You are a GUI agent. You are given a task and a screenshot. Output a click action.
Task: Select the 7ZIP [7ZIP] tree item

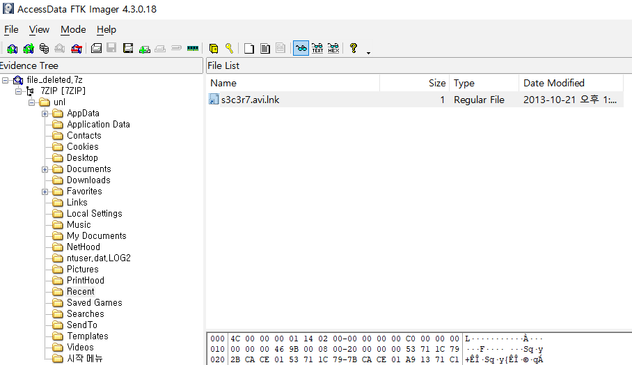point(63,91)
